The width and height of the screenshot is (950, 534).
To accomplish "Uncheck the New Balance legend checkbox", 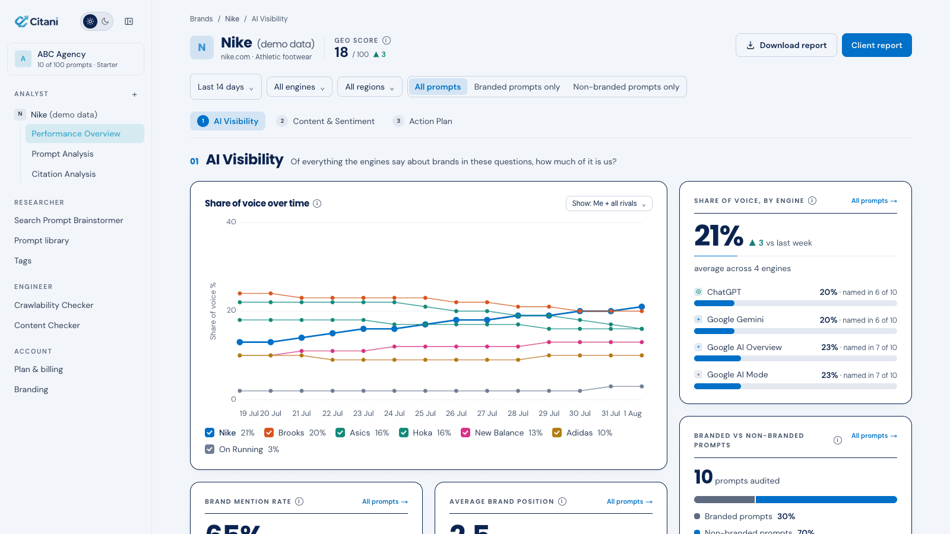I will coord(465,433).
